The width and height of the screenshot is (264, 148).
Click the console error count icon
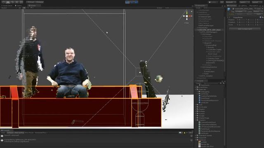click(x=191, y=133)
